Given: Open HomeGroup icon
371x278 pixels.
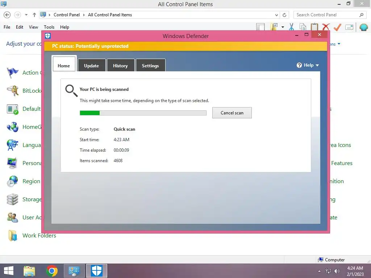Looking at the screenshot, I should pyautogui.click(x=12, y=127).
